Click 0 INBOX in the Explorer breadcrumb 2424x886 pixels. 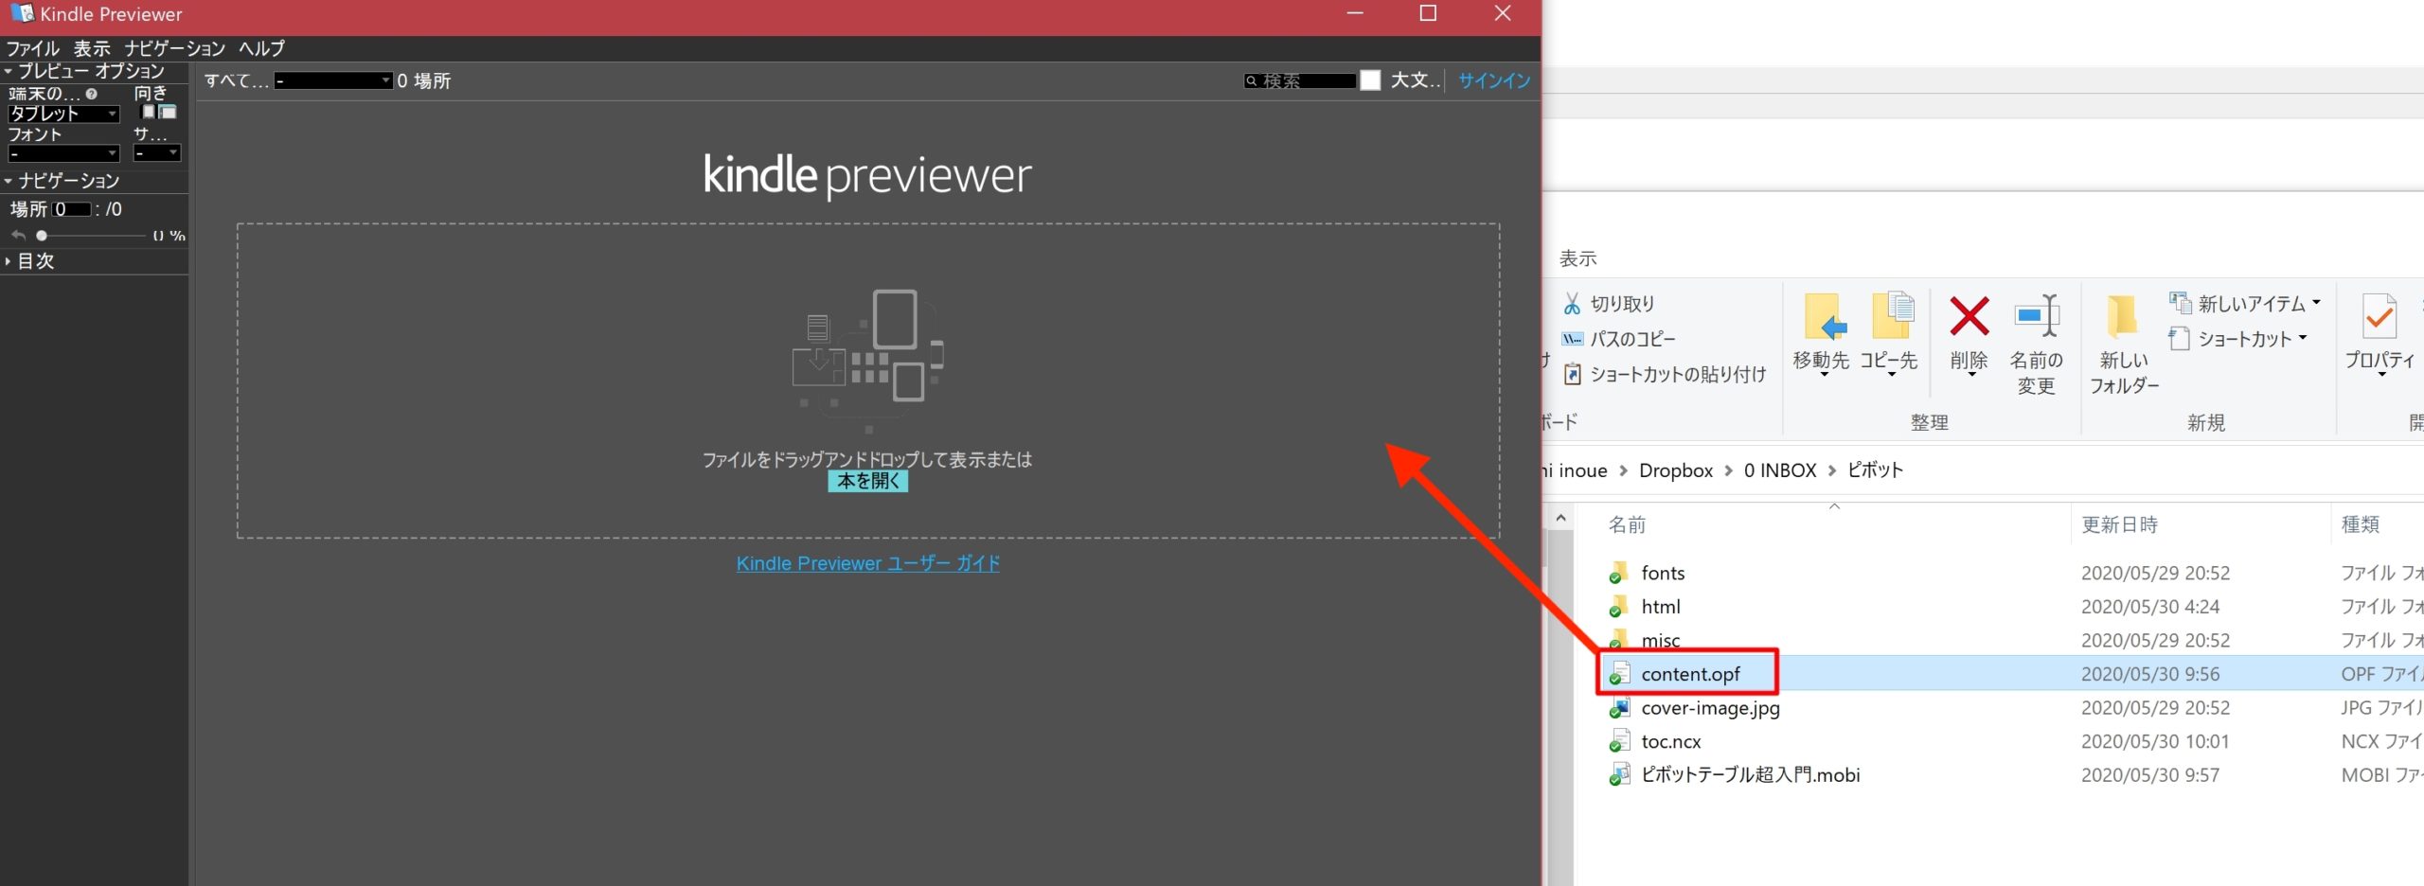(1780, 470)
